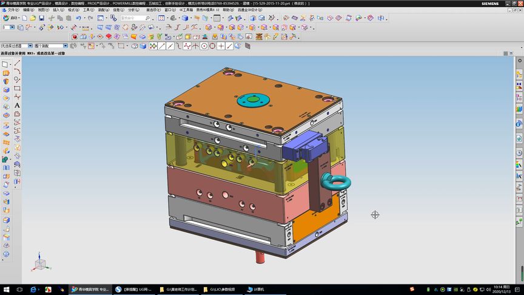The image size is (524, 295).
Task: Expand the 整个装配 scope dropdown
Action: (x=65, y=46)
